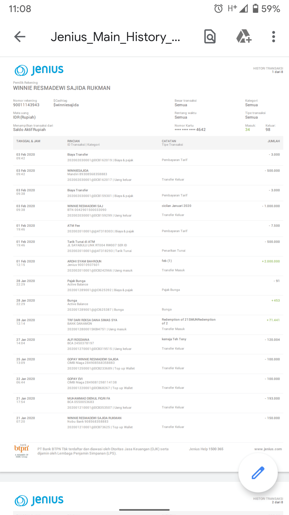Tap the account number 90011143943

(26, 105)
